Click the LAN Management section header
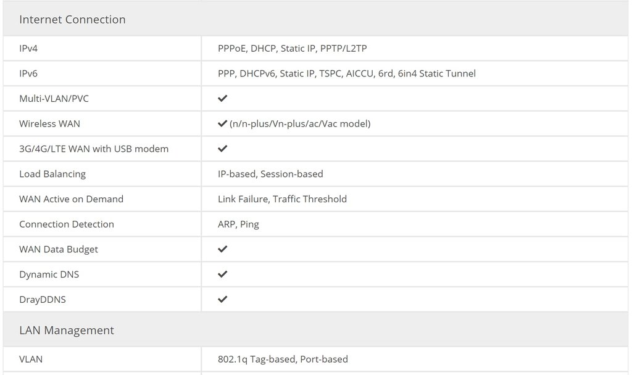This screenshot has height=375, width=632. tap(67, 331)
